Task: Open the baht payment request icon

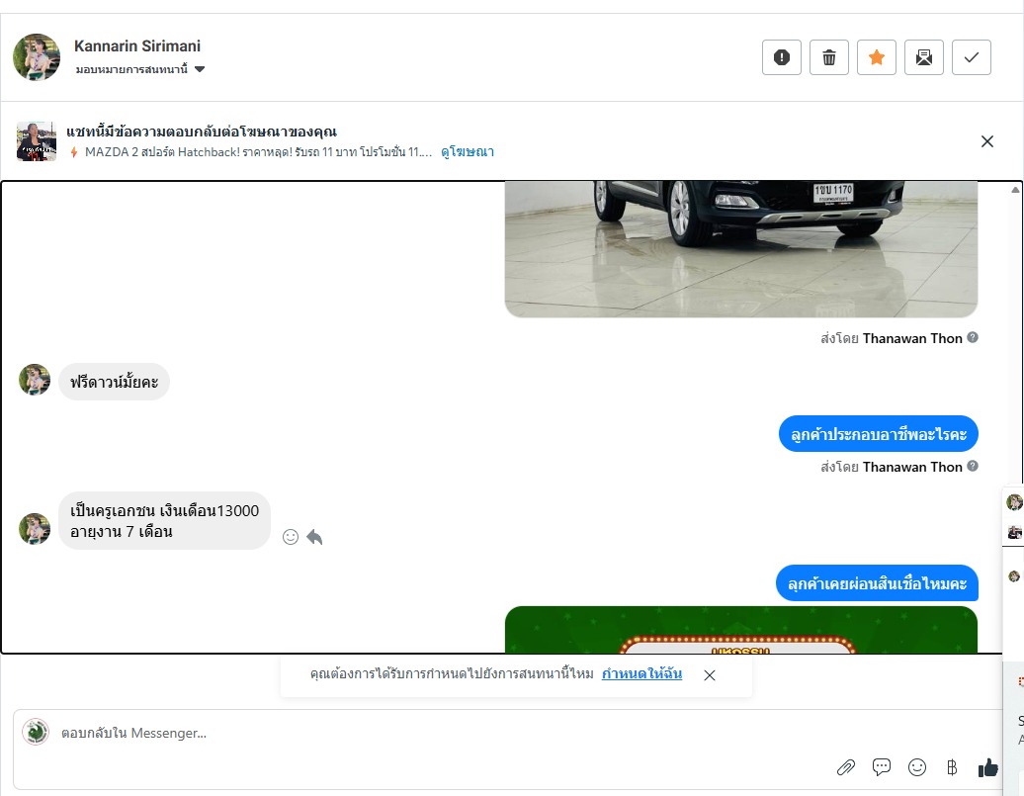Action: 952,767
